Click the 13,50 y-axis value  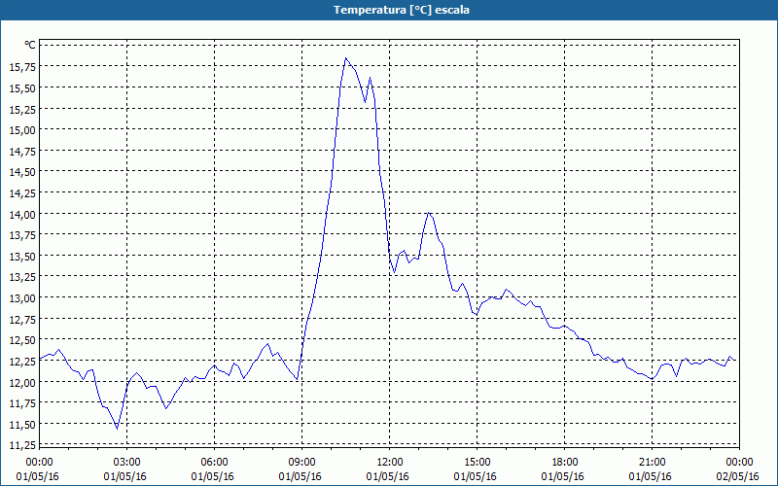click(21, 256)
